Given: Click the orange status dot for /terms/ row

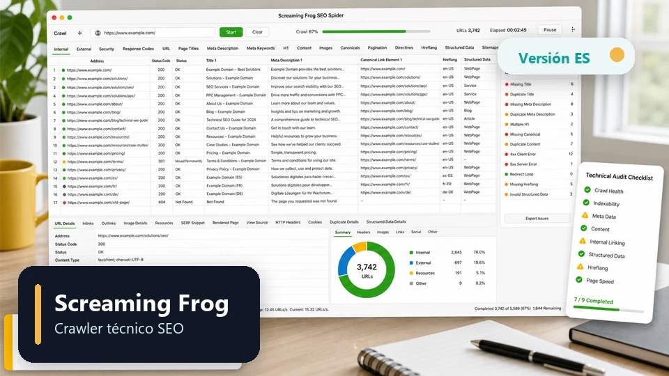Looking at the screenshot, I should 64,162.
